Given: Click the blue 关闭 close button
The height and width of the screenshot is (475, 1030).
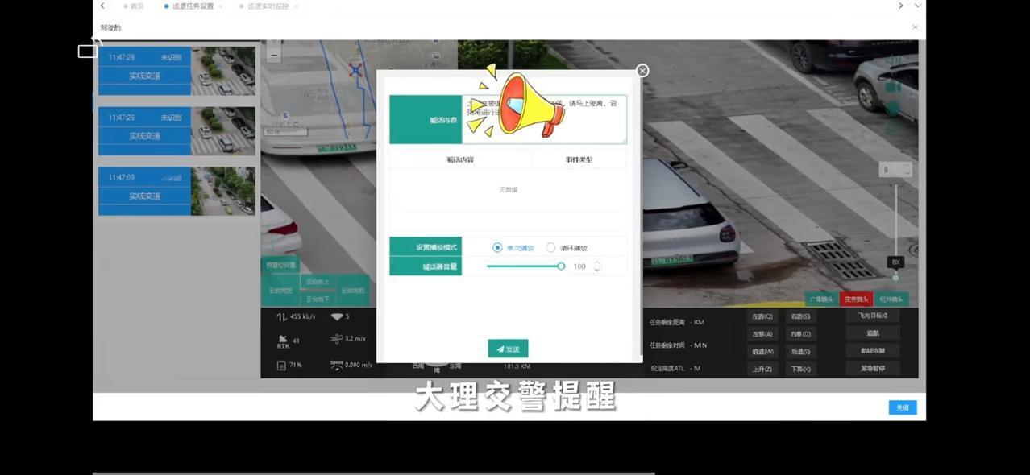Looking at the screenshot, I should (x=903, y=407).
